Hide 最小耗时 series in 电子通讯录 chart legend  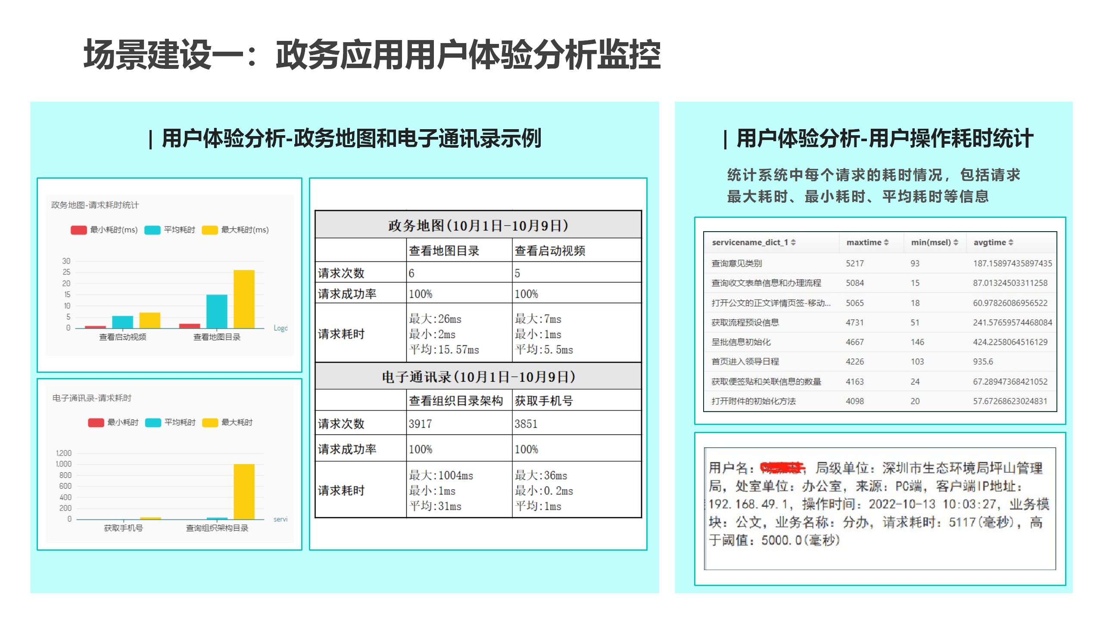tap(96, 422)
